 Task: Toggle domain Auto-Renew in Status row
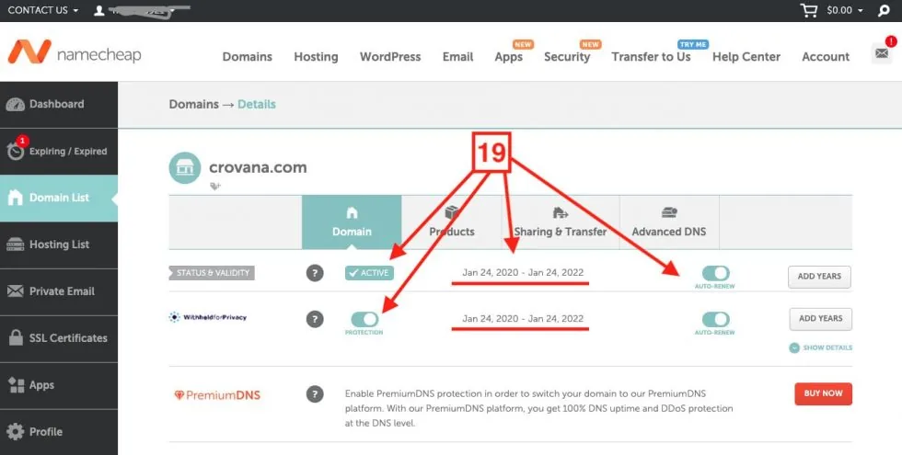[715, 274]
